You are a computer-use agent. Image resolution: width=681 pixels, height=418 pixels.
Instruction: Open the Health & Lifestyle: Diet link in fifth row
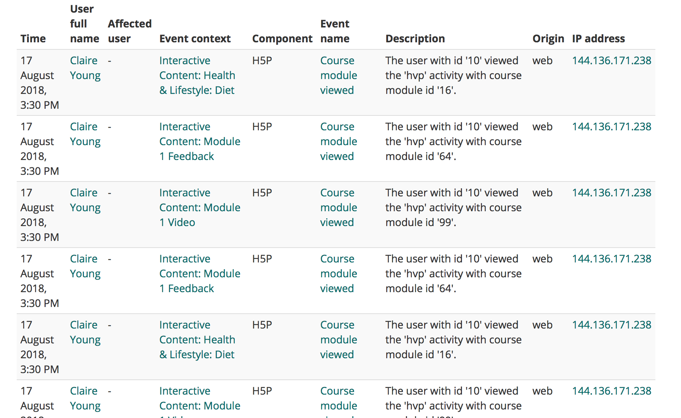point(197,339)
